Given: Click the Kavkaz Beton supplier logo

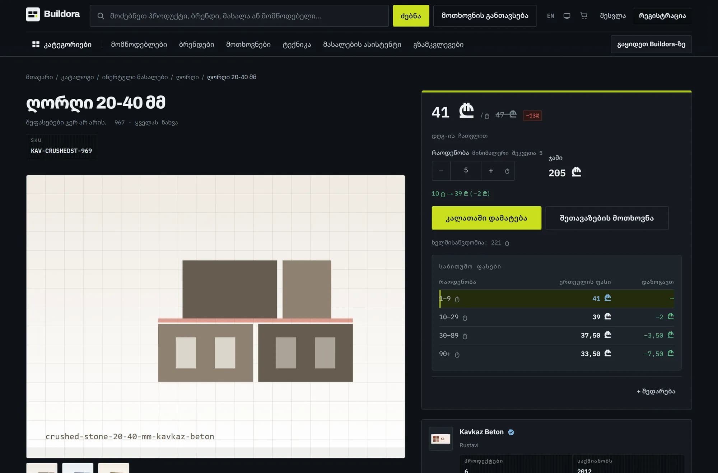Looking at the screenshot, I should (x=441, y=439).
